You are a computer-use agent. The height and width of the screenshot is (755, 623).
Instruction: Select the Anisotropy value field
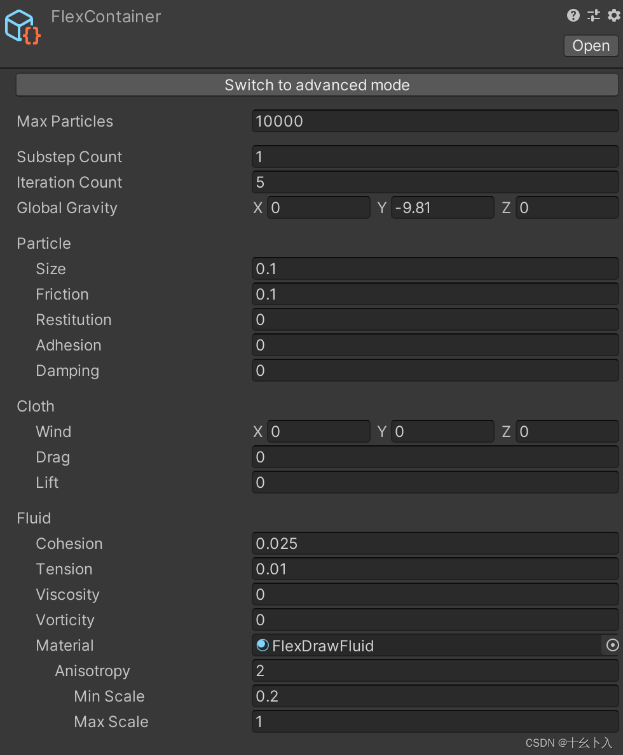(x=435, y=671)
